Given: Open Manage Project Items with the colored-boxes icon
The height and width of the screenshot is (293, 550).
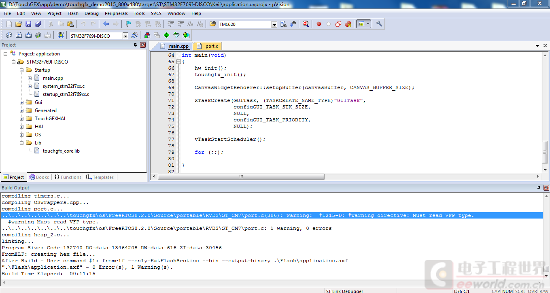Looking at the screenshot, I should tap(147, 35).
